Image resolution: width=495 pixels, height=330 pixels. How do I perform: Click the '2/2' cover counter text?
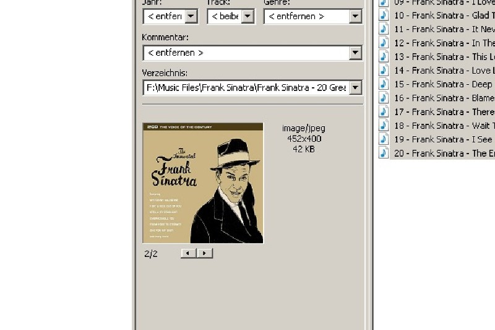(x=151, y=254)
